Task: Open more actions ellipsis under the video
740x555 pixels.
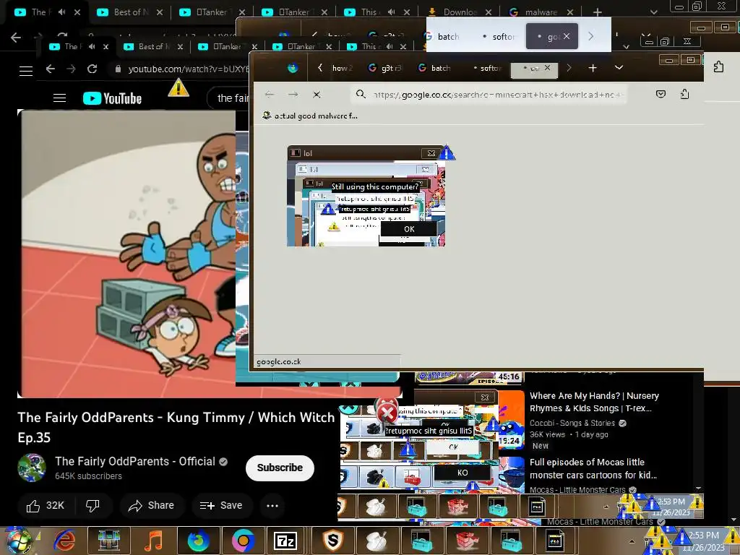Action: (272, 505)
